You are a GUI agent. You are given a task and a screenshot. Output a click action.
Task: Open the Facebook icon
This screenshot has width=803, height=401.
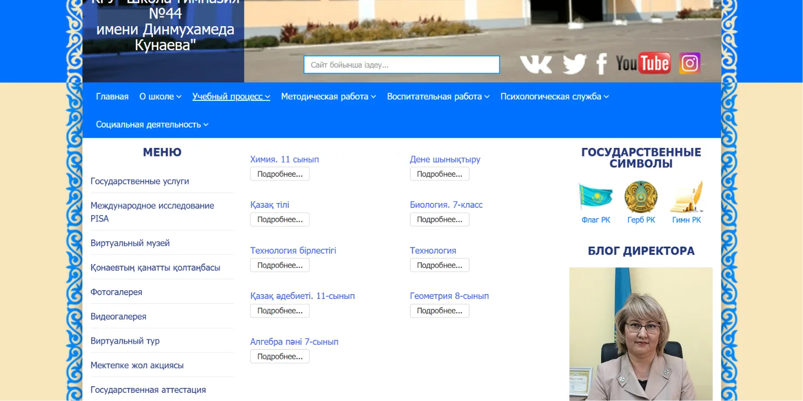[602, 64]
